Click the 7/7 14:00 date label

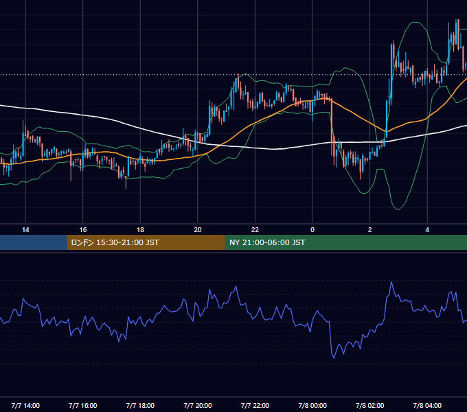(x=25, y=405)
